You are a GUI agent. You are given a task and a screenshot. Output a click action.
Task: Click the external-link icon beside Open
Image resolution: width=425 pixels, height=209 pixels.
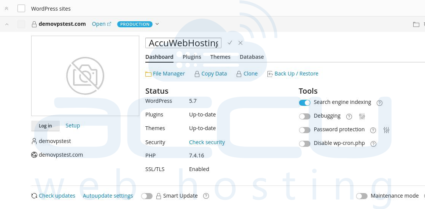(x=109, y=24)
